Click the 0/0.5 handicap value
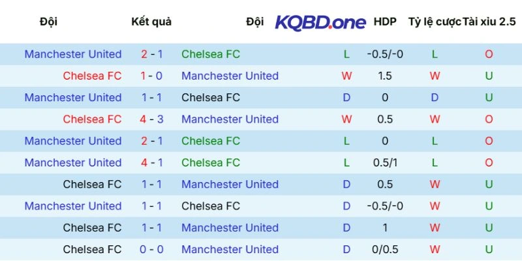This screenshot has width=522, height=261. point(385,249)
